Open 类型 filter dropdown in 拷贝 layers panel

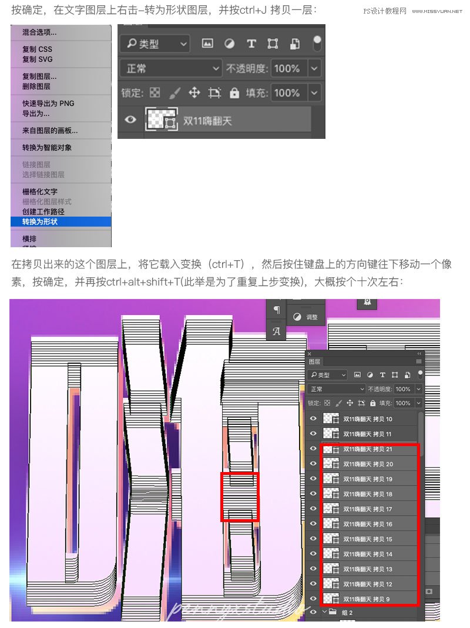click(x=328, y=375)
